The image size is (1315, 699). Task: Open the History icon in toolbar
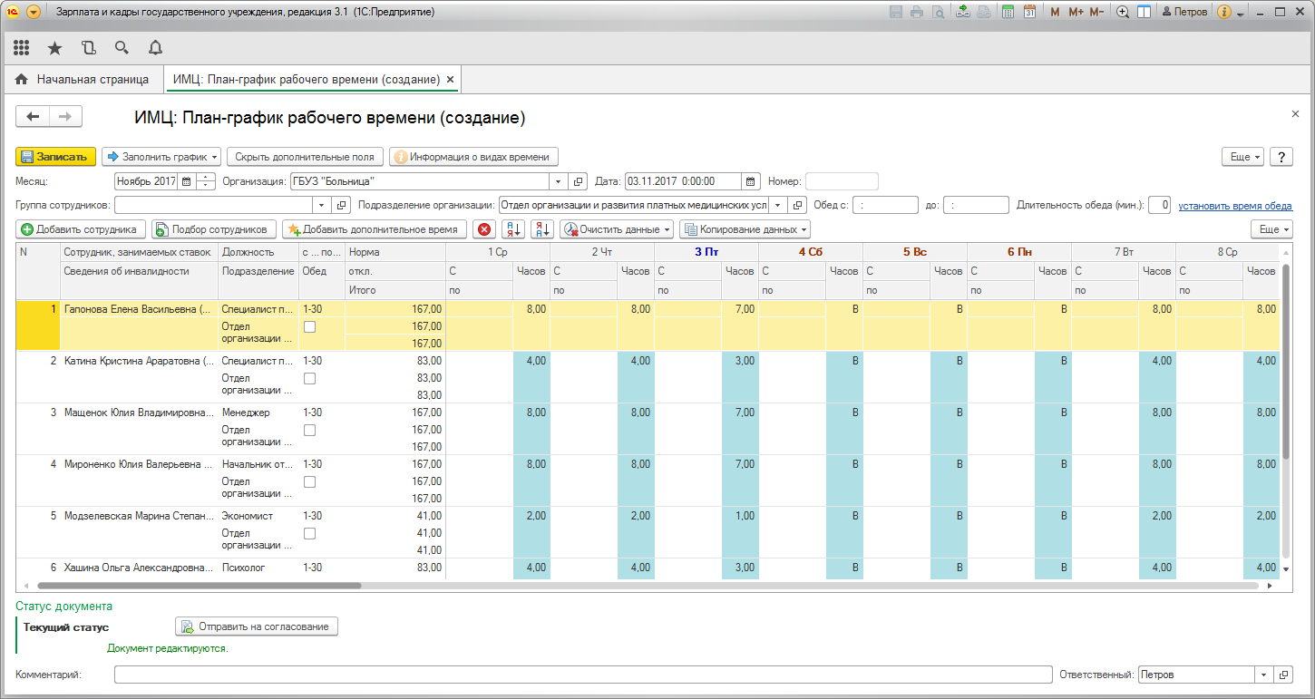click(88, 48)
